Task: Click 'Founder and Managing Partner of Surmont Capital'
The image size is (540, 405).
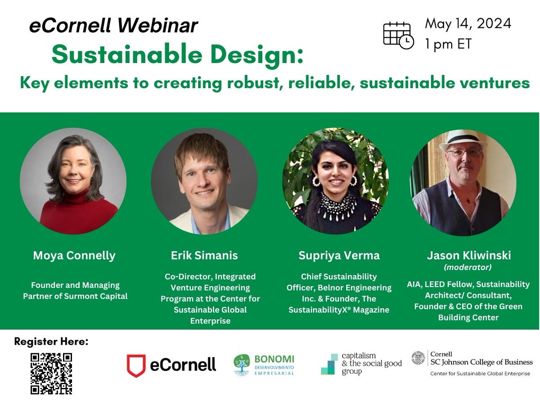Action: (x=74, y=291)
